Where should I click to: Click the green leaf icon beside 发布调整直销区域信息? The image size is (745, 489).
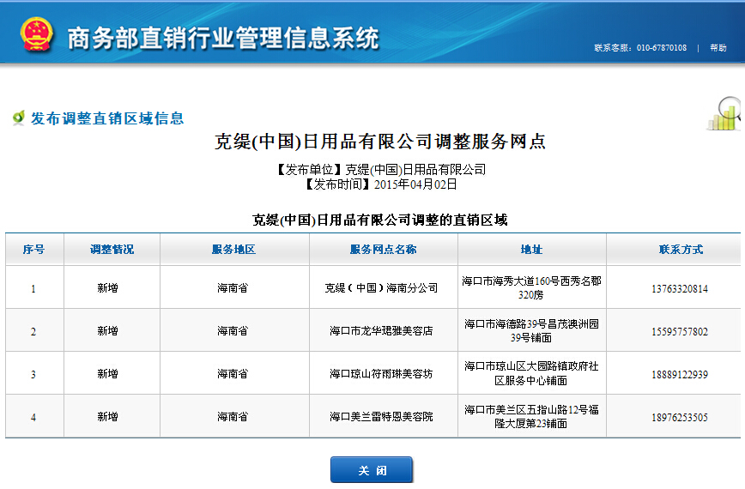coord(18,118)
